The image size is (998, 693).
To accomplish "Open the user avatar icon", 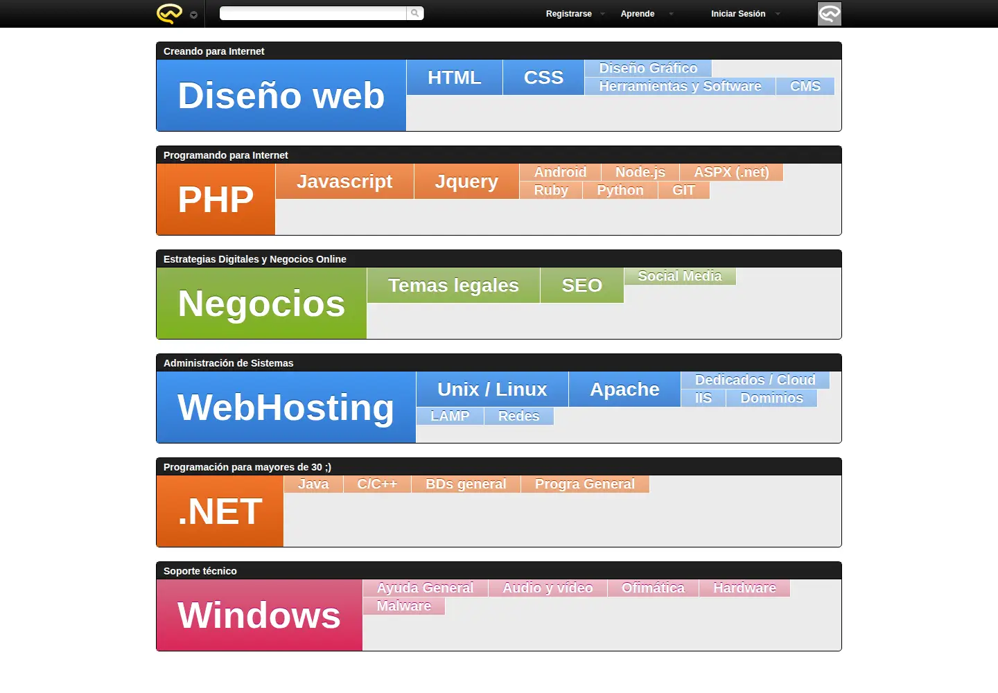I will (830, 14).
